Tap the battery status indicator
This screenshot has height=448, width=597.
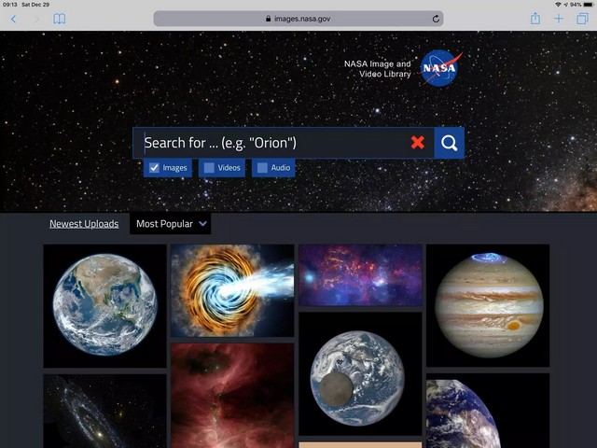pos(588,5)
